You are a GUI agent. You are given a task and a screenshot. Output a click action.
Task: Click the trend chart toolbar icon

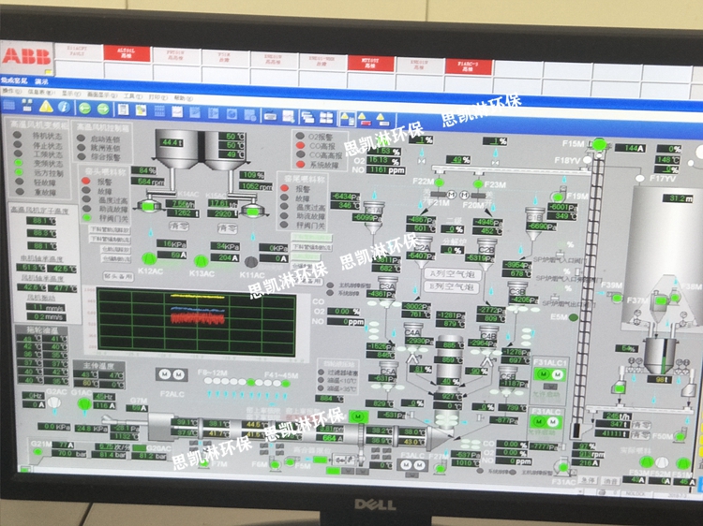tap(177, 111)
